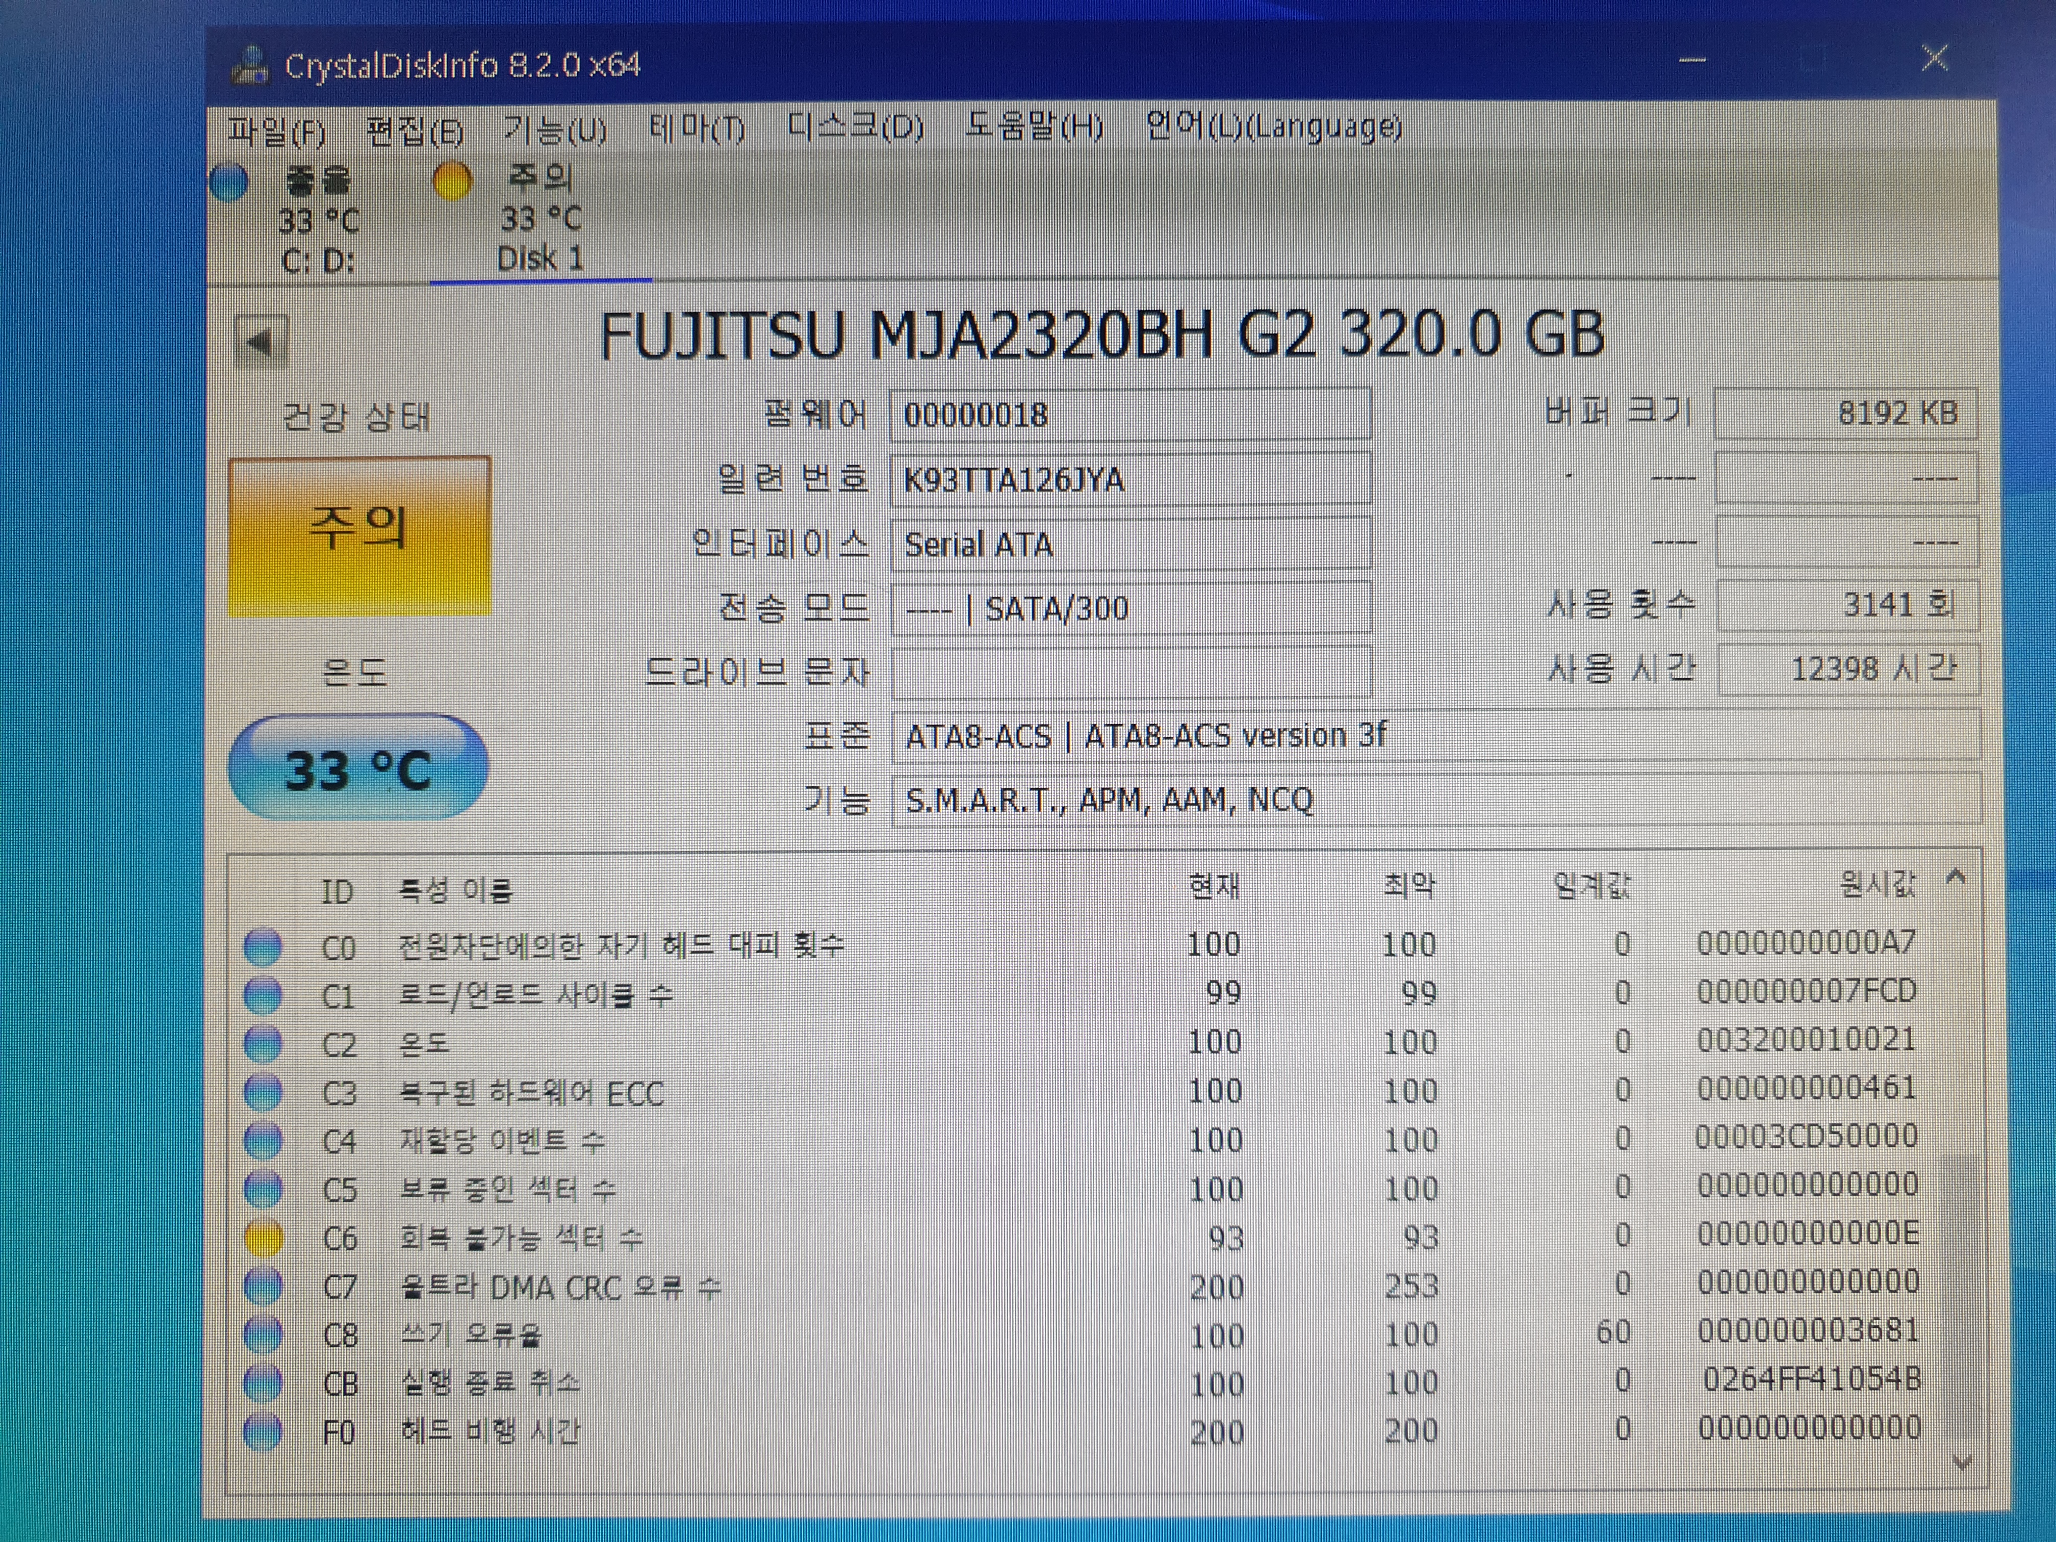The width and height of the screenshot is (2056, 1542).
Task: Click the 3141 회 power-on count field
Action: point(1848,605)
